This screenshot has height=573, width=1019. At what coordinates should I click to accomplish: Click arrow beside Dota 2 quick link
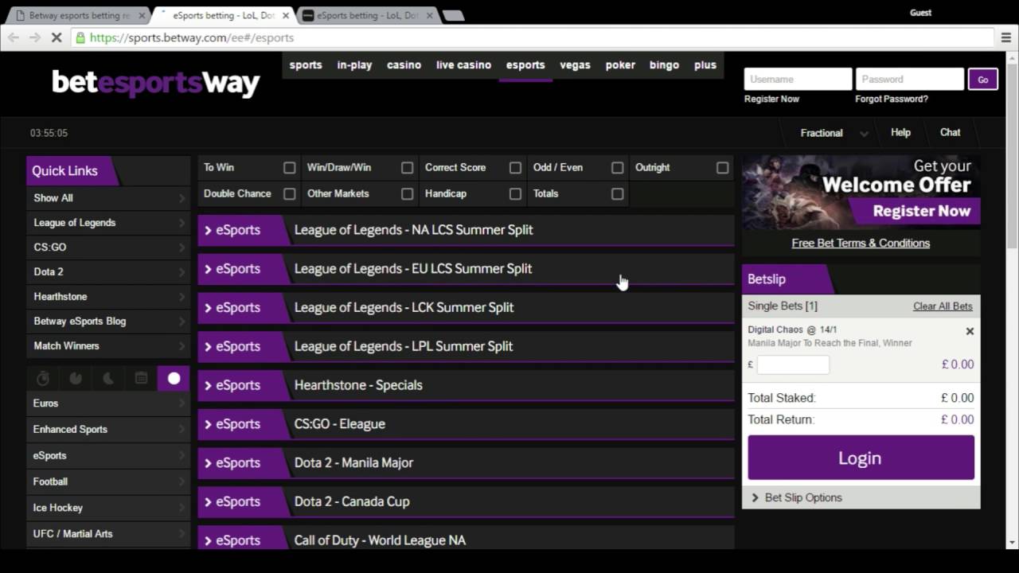[x=182, y=272]
